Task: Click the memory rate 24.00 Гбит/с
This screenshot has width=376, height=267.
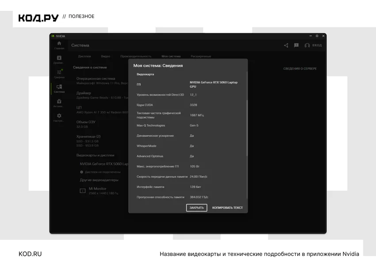Action: pyautogui.click(x=199, y=177)
